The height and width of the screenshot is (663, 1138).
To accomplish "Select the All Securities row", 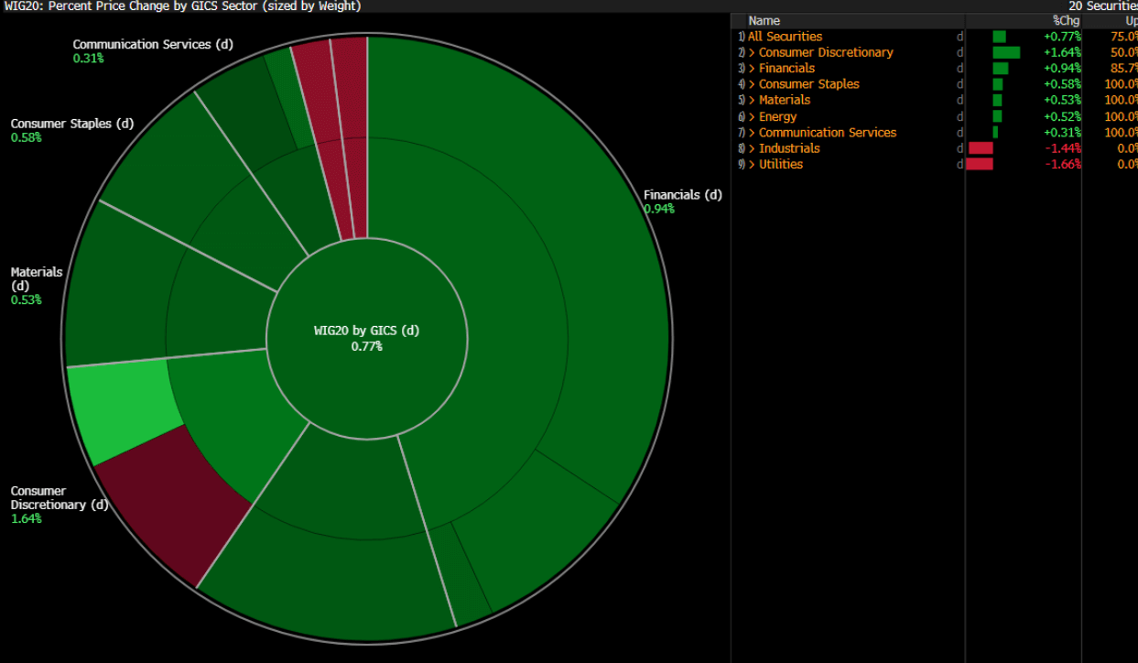I will click(785, 37).
